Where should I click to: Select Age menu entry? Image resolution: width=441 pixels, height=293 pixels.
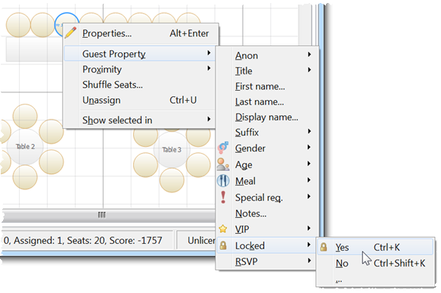(x=267, y=164)
